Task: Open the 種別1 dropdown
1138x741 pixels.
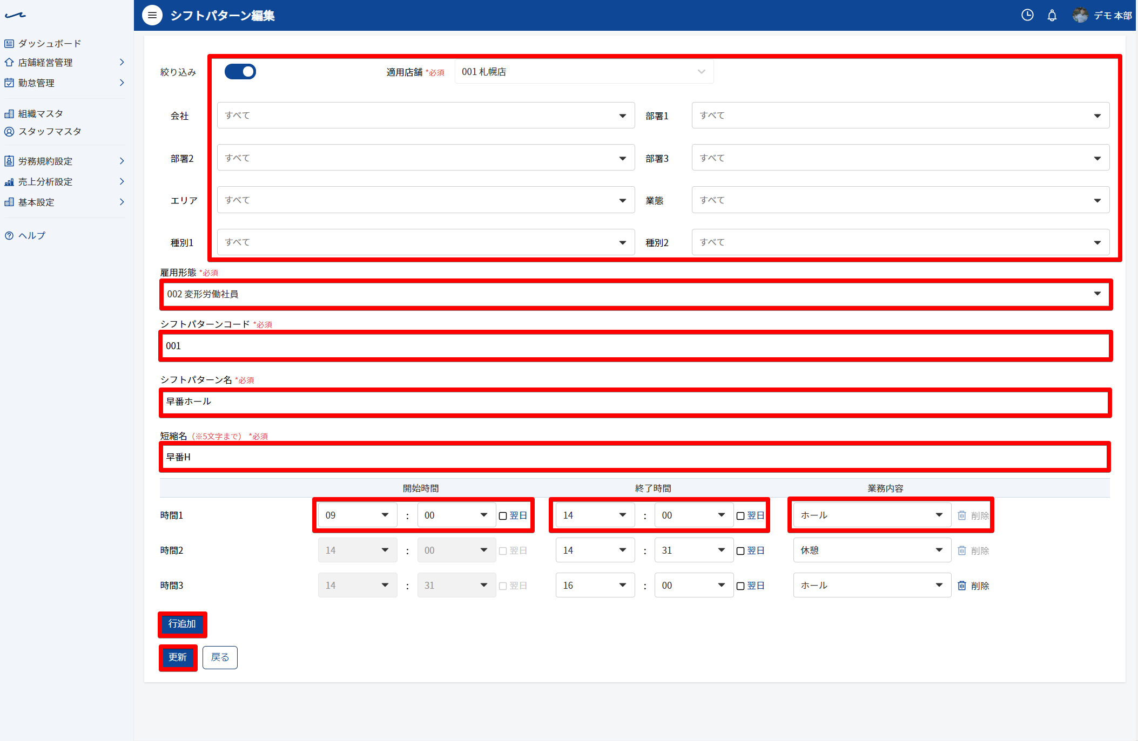Action: coord(426,242)
